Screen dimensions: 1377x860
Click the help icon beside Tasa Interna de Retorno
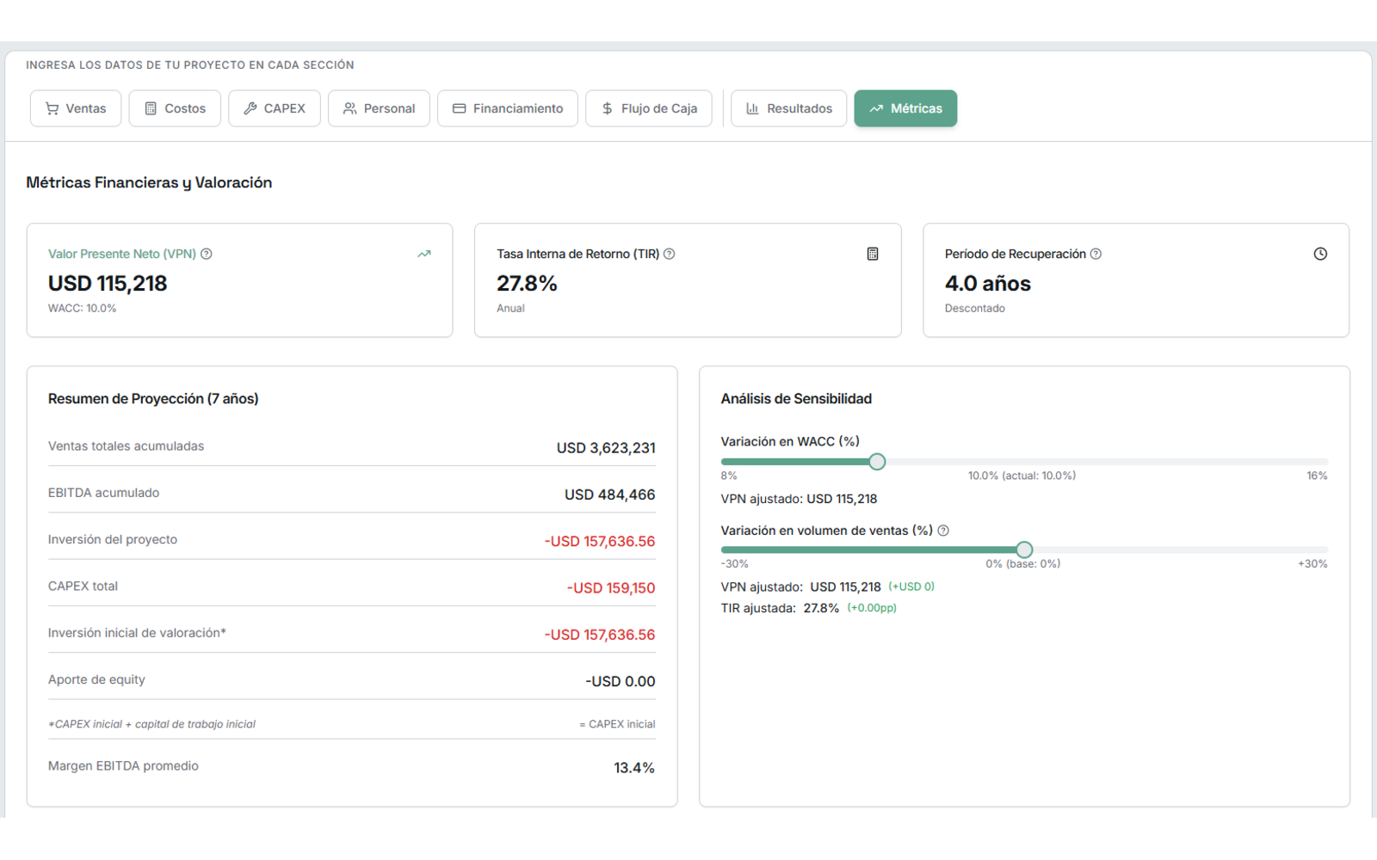point(670,254)
